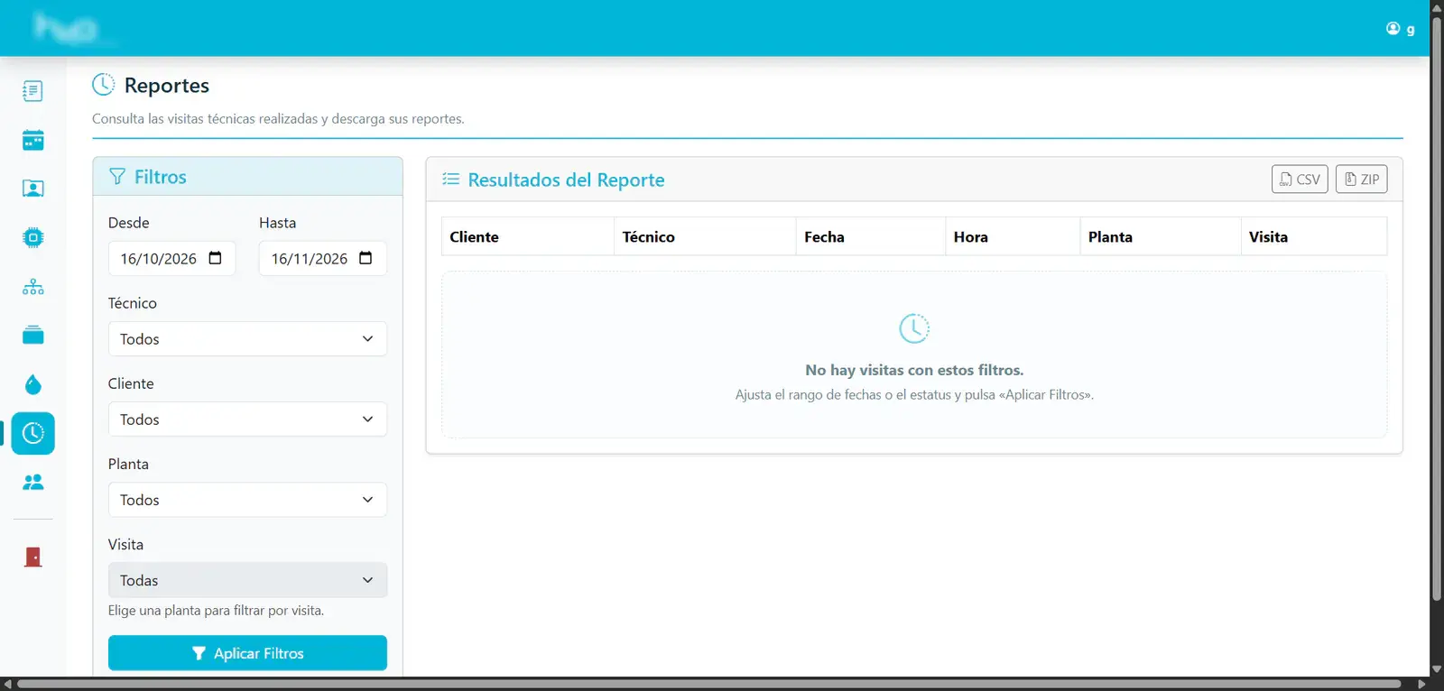Click the Hora column header
Viewport: 1444px width, 691px height.
[x=1013, y=236]
